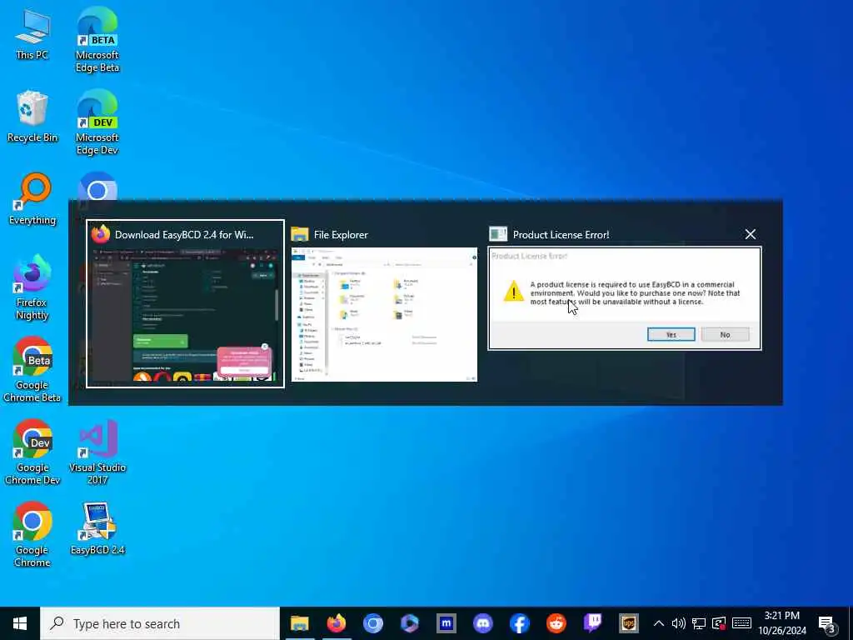The width and height of the screenshot is (853, 640).
Task: Open network status in the system tray
Action: [x=699, y=623]
